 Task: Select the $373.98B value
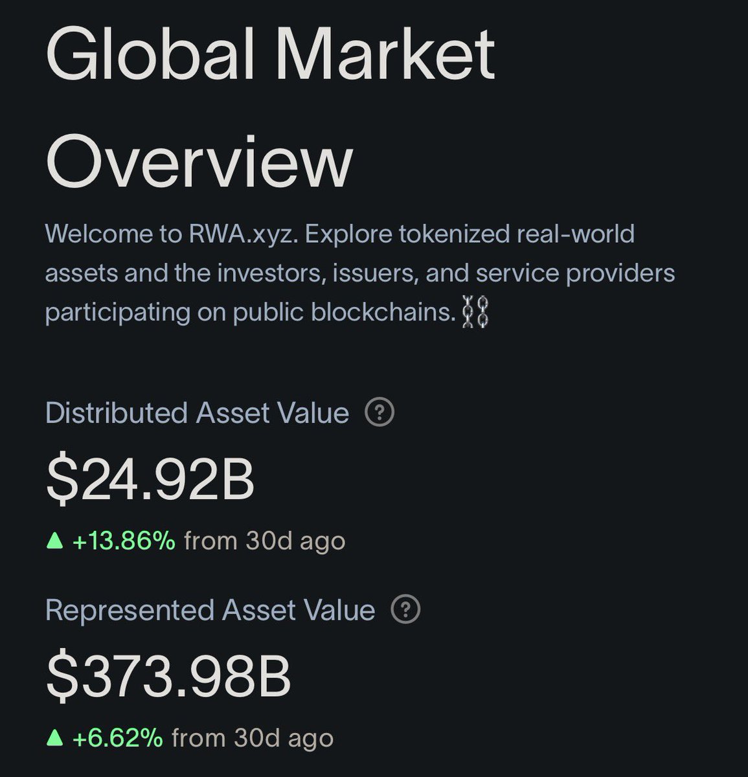click(168, 677)
